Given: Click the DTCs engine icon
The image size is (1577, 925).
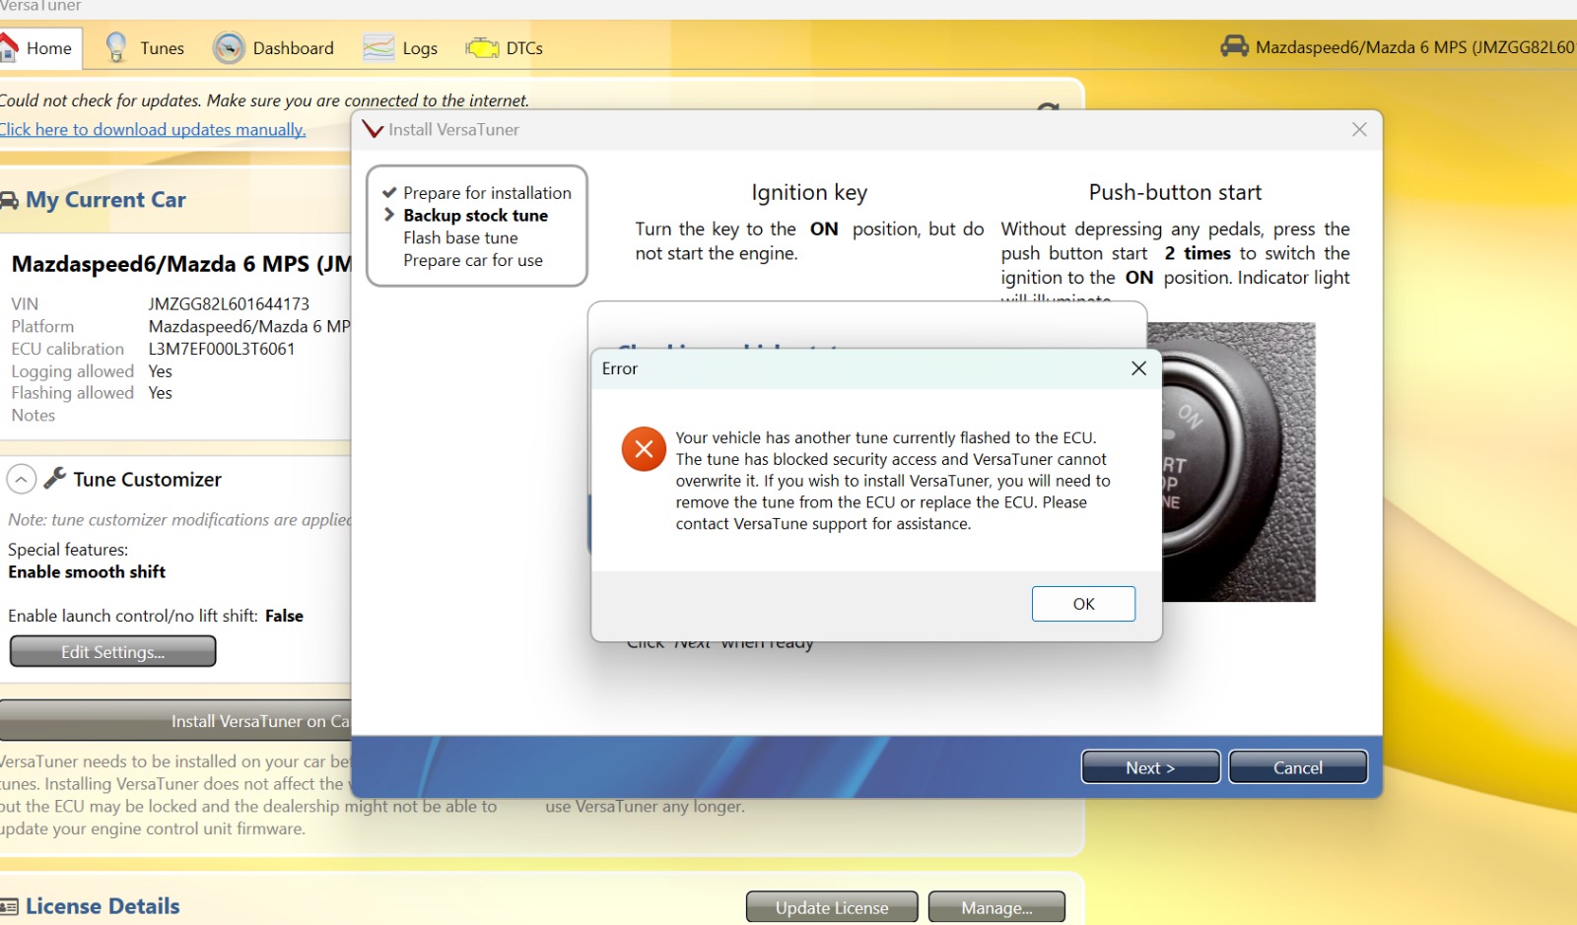Looking at the screenshot, I should (482, 47).
